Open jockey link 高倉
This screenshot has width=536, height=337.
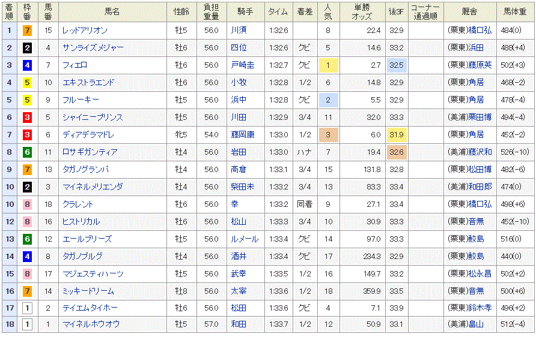click(239, 170)
